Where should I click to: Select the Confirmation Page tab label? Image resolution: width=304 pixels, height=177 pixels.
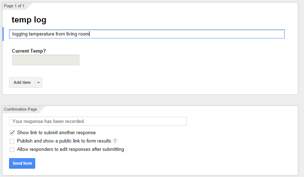click(20, 109)
